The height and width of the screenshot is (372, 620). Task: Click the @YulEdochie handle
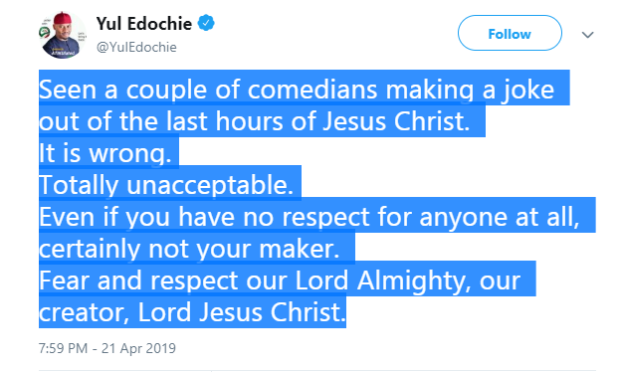pos(136,47)
